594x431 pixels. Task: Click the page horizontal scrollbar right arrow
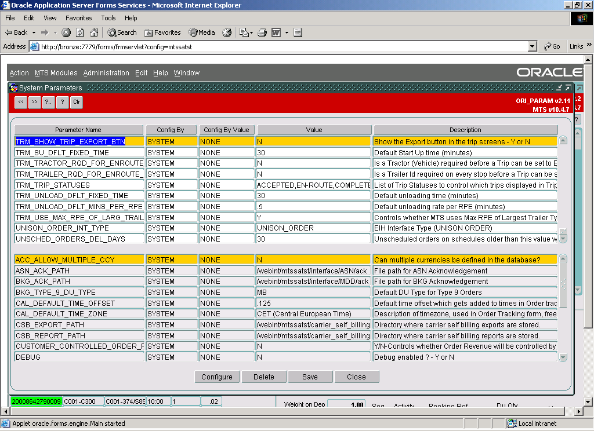[x=579, y=411]
